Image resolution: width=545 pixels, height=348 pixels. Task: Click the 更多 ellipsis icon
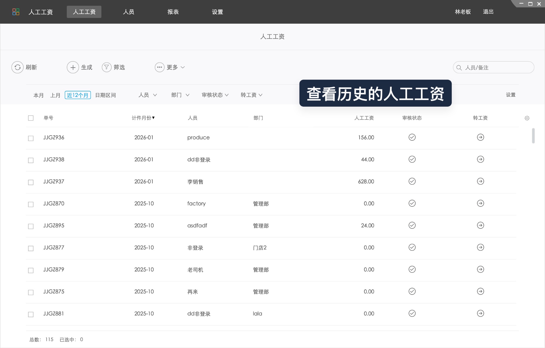pyautogui.click(x=159, y=67)
